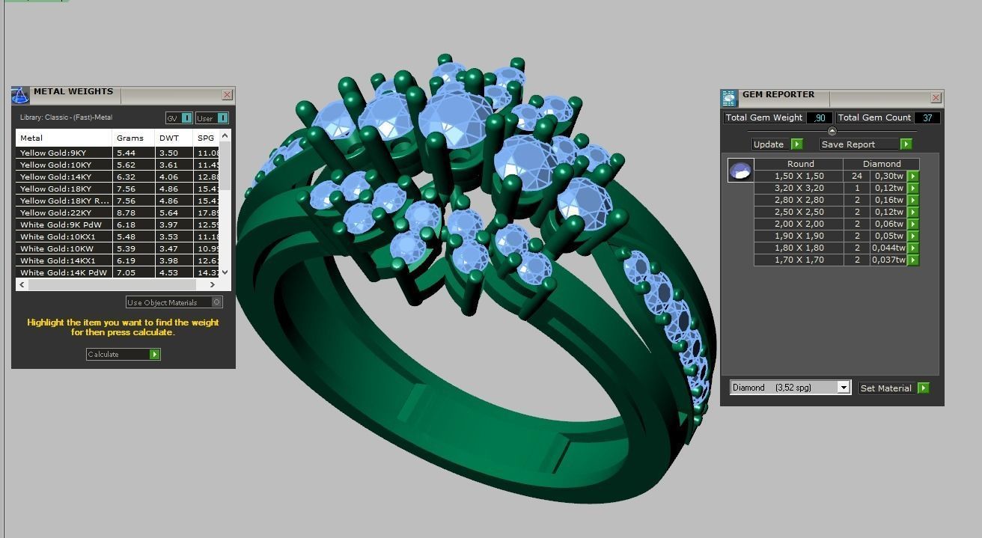This screenshot has width=982, height=538.
Task: Select the White Gold:14K PdW row
Action: click(118, 272)
